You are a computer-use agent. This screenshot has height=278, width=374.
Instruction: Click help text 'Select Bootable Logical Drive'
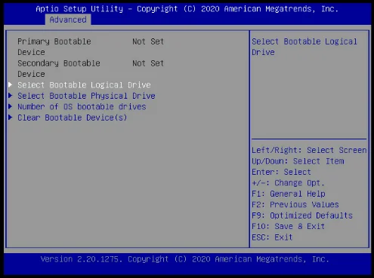304,47
